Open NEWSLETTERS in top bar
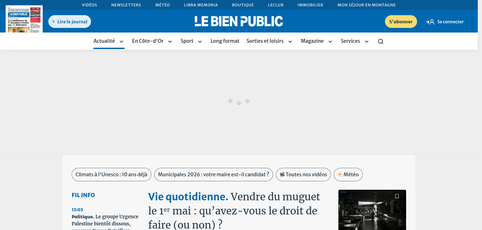The image size is (482, 230). pyautogui.click(x=126, y=5)
